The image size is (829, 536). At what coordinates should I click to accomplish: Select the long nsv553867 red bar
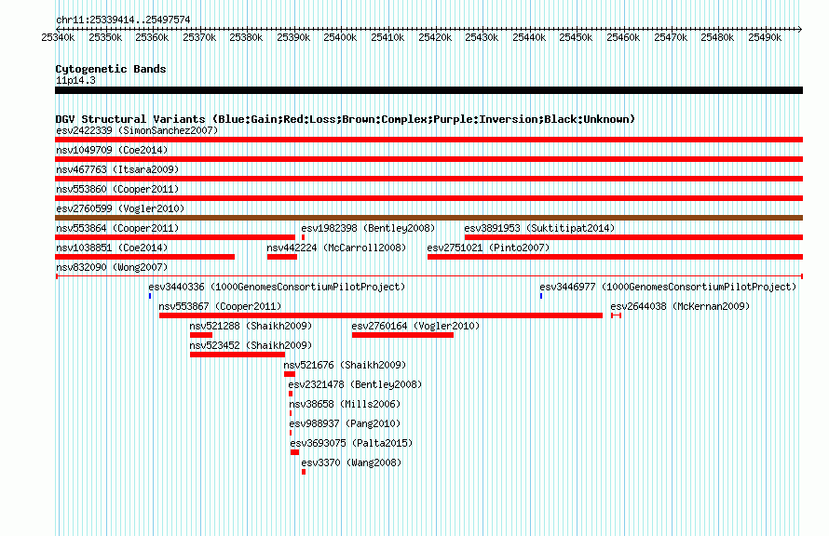click(381, 315)
